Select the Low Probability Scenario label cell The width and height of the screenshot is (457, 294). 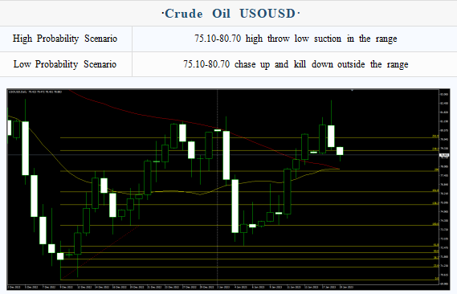coord(66,64)
